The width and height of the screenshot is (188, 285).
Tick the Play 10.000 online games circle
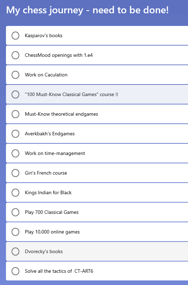click(15, 232)
